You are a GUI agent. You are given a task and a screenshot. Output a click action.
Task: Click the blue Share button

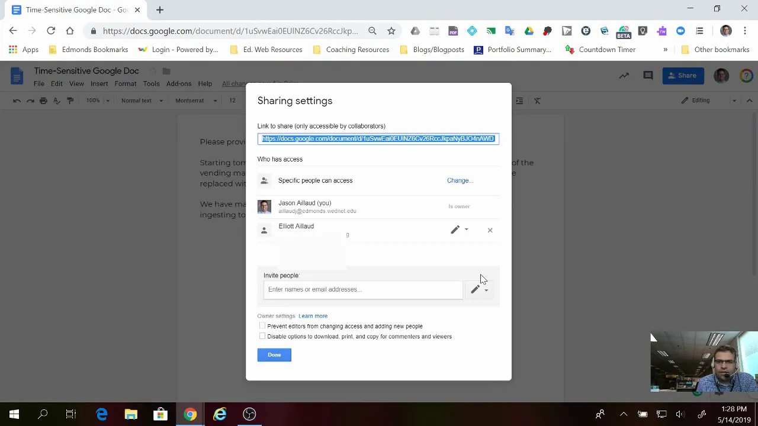tap(682, 75)
